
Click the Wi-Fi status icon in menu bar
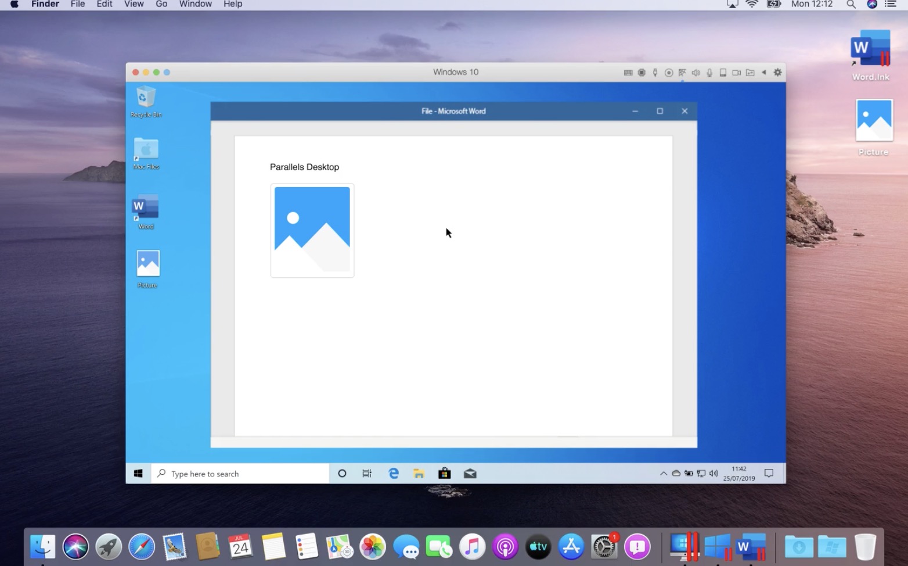point(752,4)
